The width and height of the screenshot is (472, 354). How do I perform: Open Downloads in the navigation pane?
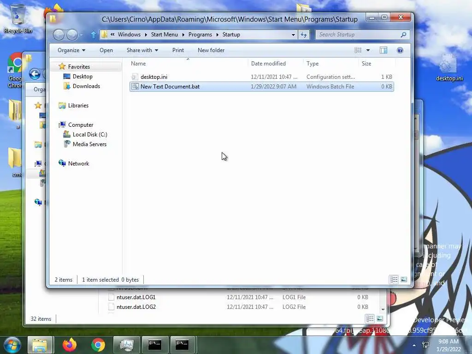(x=86, y=86)
